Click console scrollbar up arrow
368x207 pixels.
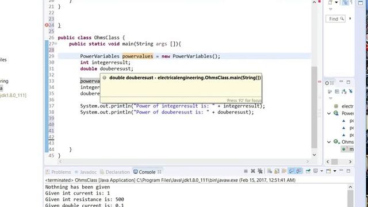coord(350,187)
